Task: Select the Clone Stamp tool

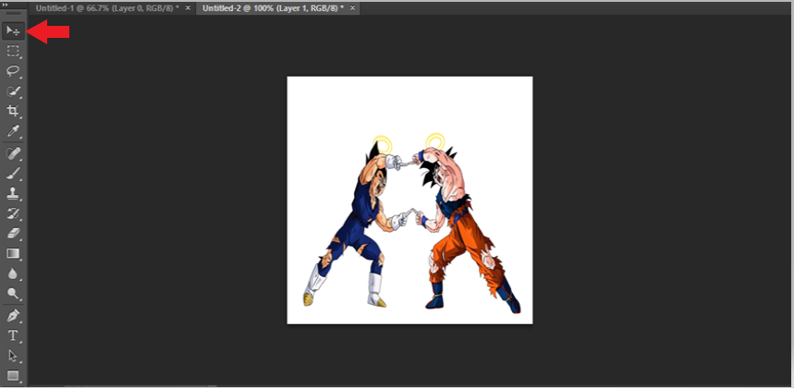Action: pyautogui.click(x=13, y=194)
